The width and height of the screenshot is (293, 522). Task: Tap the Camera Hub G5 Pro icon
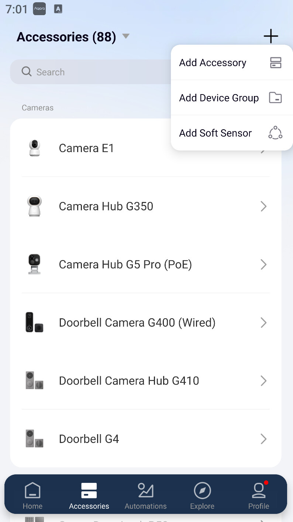[34, 264]
